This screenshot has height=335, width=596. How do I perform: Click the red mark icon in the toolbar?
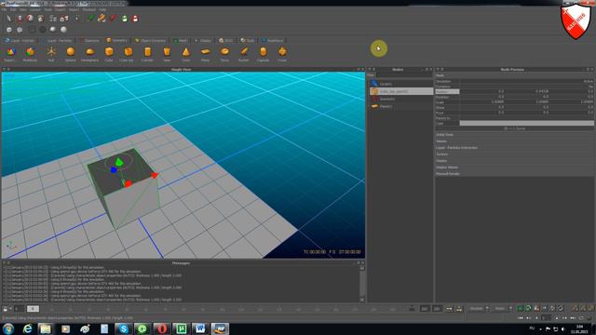tap(113, 19)
